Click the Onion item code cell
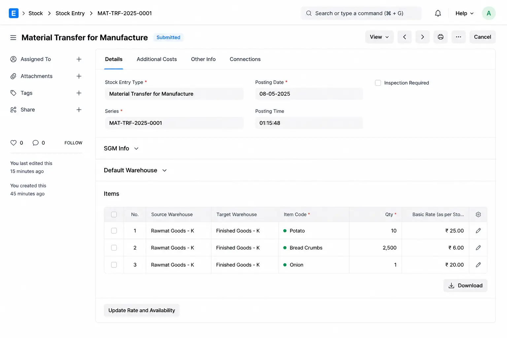 point(314,265)
